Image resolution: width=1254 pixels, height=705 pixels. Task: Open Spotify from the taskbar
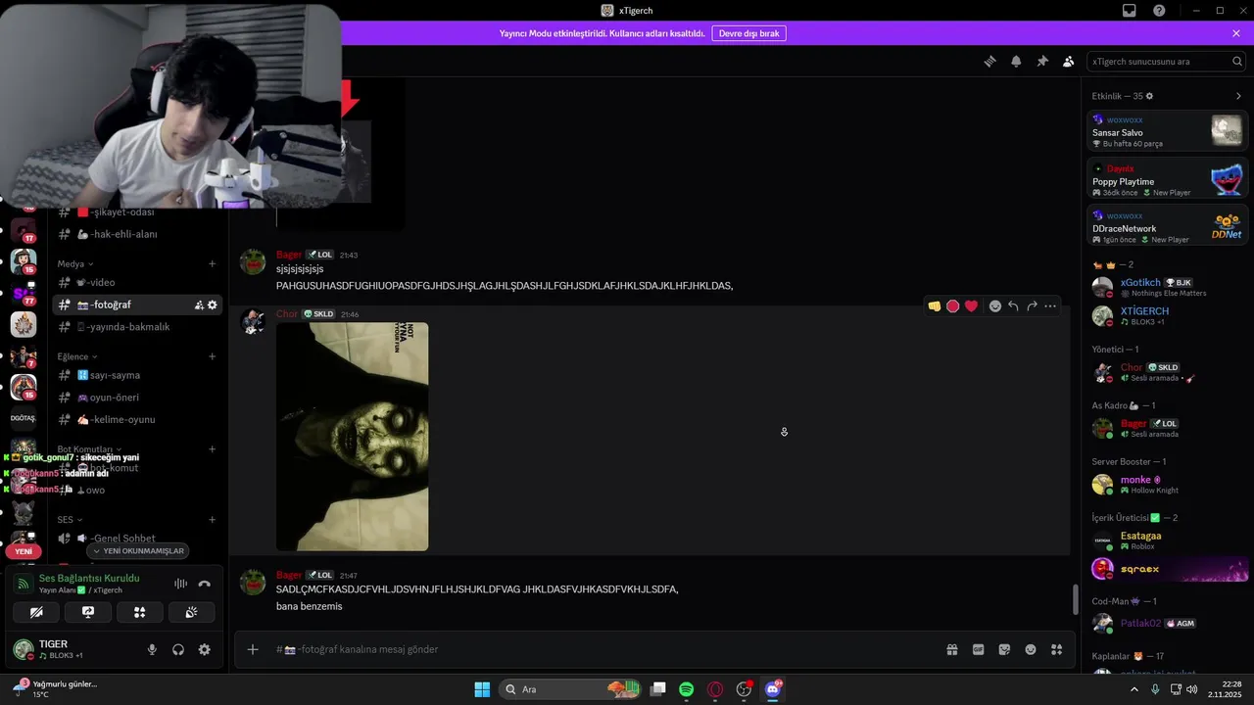(x=687, y=689)
